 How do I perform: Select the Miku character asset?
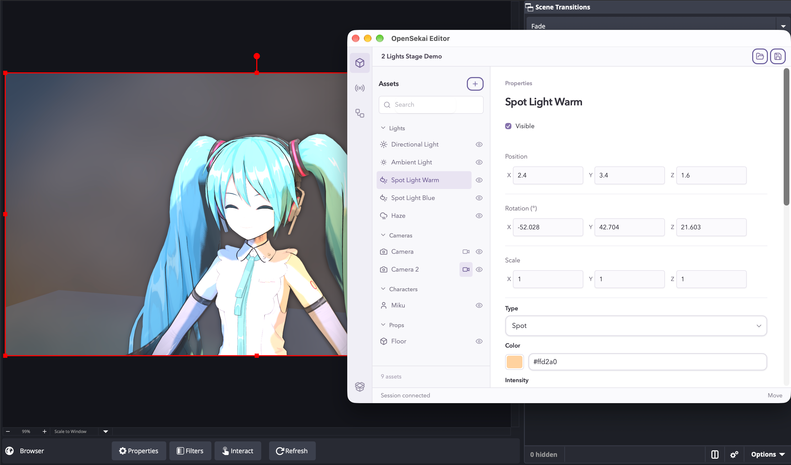[x=424, y=305]
